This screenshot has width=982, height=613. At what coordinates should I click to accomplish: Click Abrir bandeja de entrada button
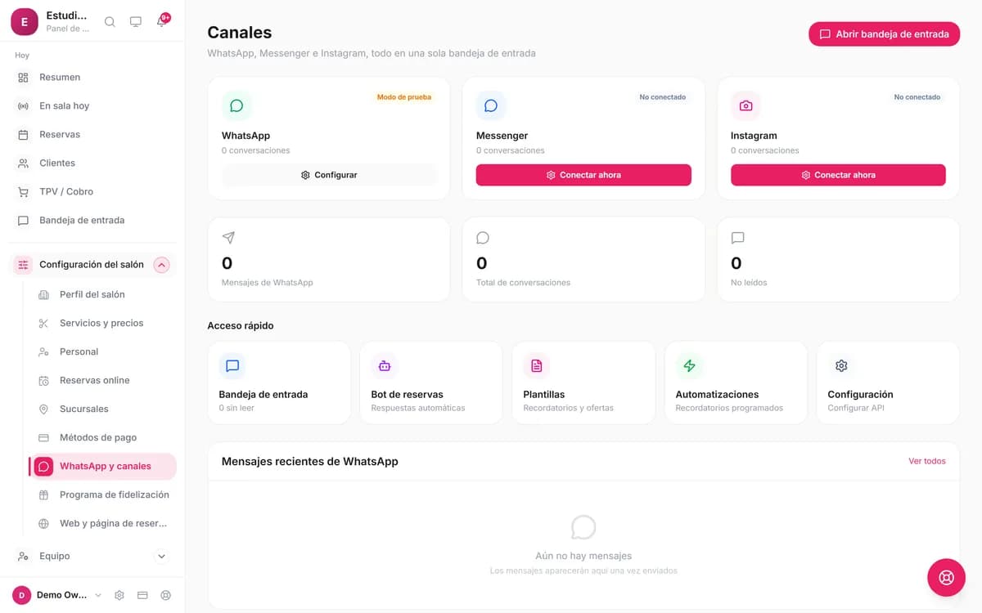coord(884,34)
